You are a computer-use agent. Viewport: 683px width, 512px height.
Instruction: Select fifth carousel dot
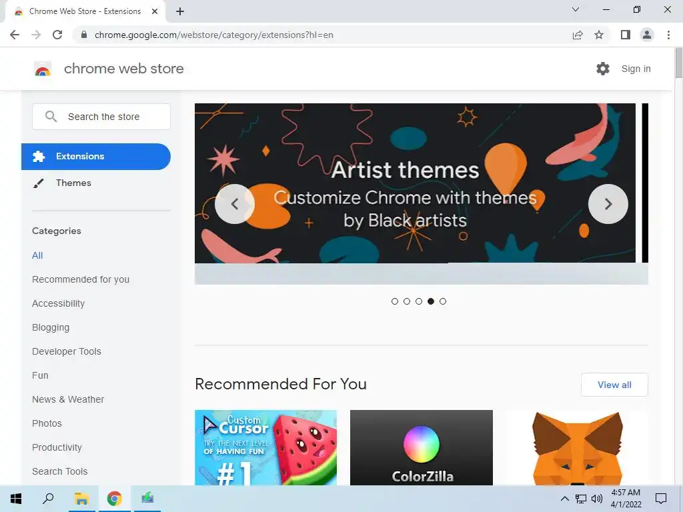pyautogui.click(x=443, y=301)
